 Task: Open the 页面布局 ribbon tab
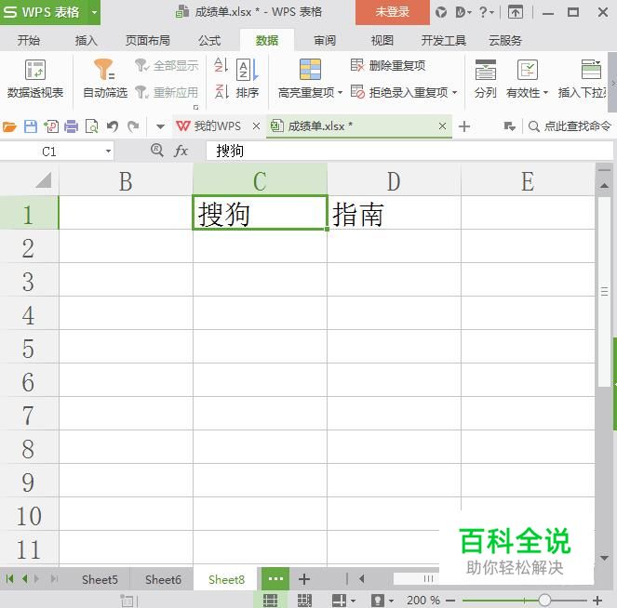coord(148,40)
